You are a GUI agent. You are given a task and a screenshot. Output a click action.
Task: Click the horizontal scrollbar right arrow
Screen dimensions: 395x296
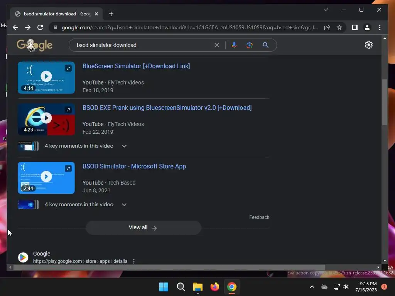[378, 267]
